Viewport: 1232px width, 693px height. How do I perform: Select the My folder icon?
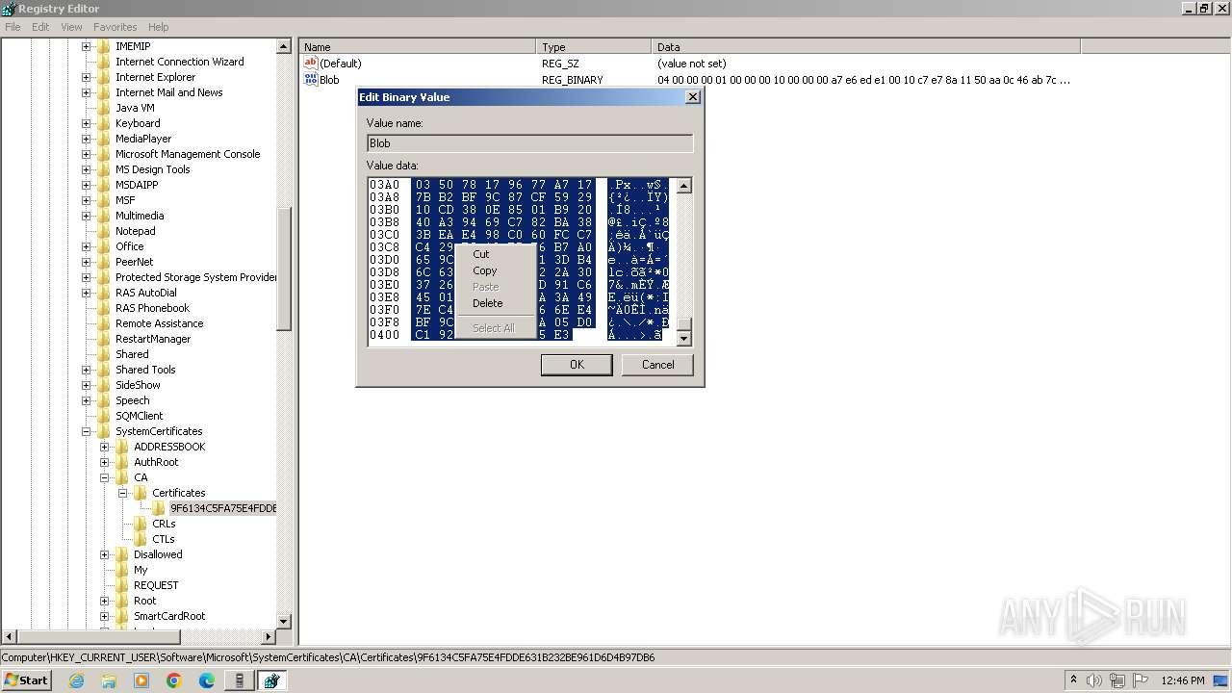point(122,570)
